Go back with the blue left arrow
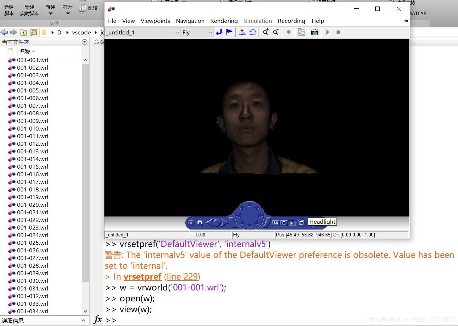Viewport: 458px width, 326px height. [x=4, y=33]
